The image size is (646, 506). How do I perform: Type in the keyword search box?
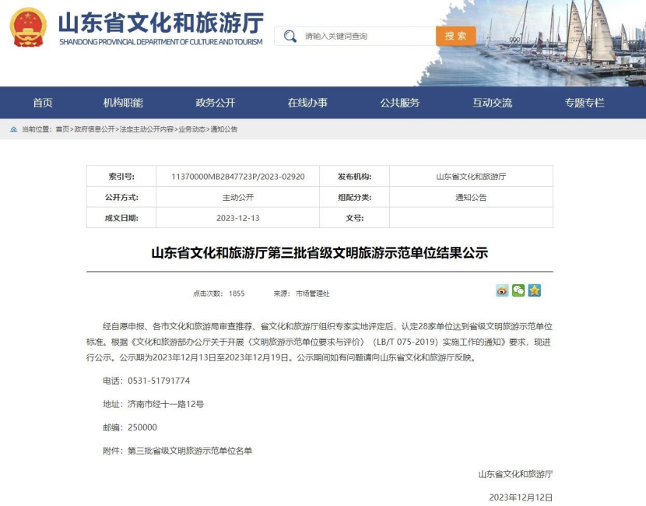pyautogui.click(x=366, y=37)
